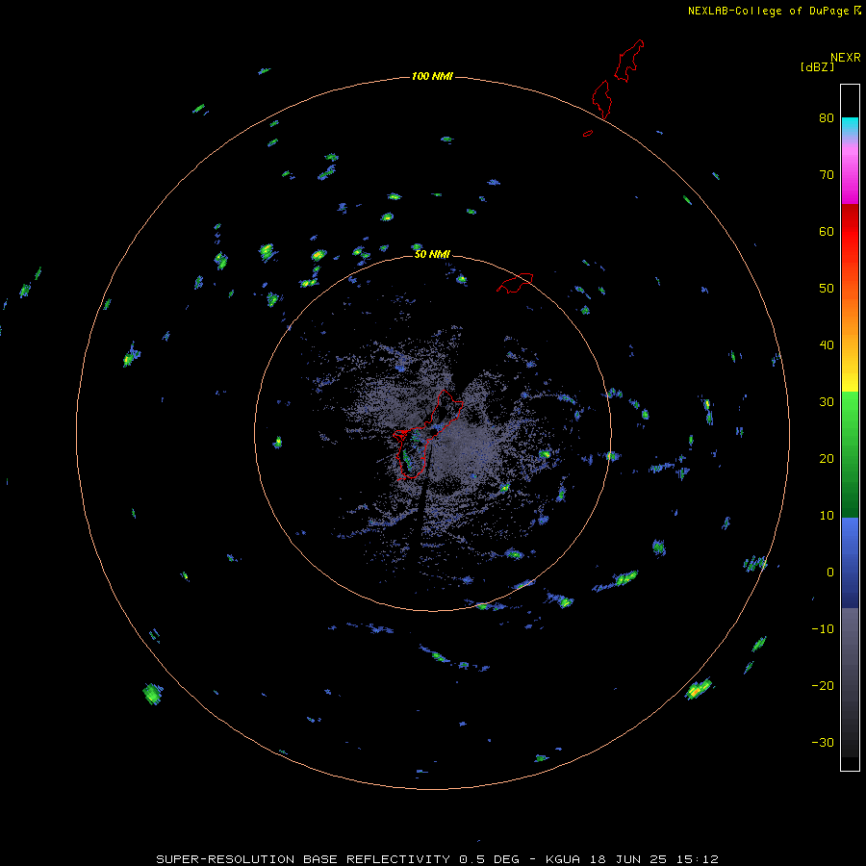Click the '50 NMI' range ring label
Viewport: 866px width, 866px height.
tap(432, 255)
